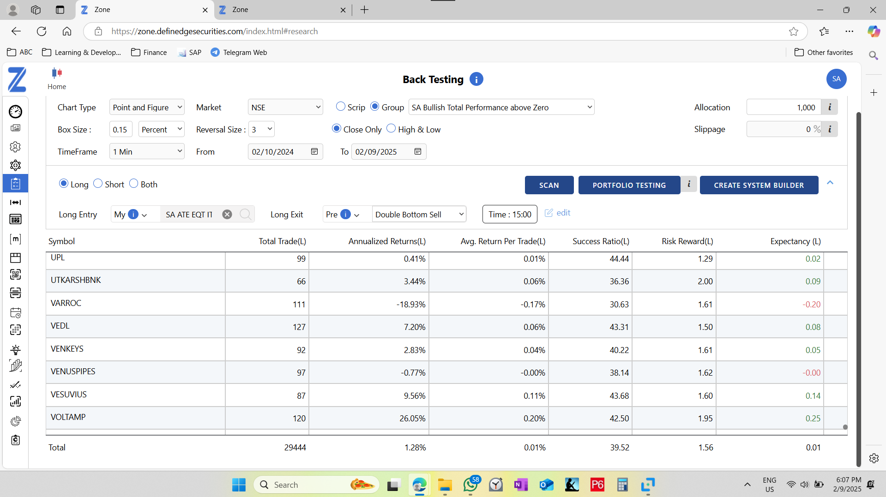This screenshot has width=886, height=497.
Task: Select the Short trade direction
Action: tap(97, 183)
